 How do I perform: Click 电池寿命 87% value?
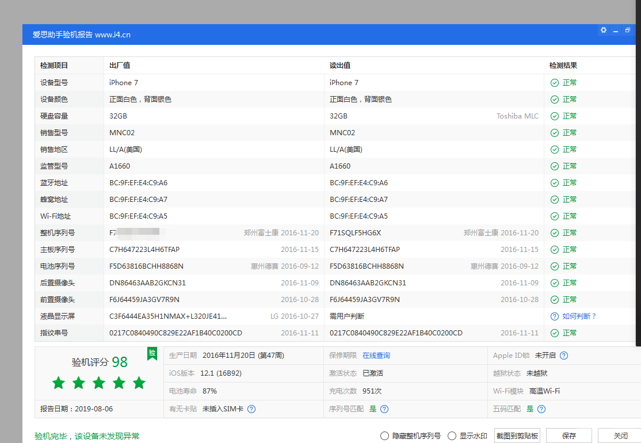coord(209,391)
